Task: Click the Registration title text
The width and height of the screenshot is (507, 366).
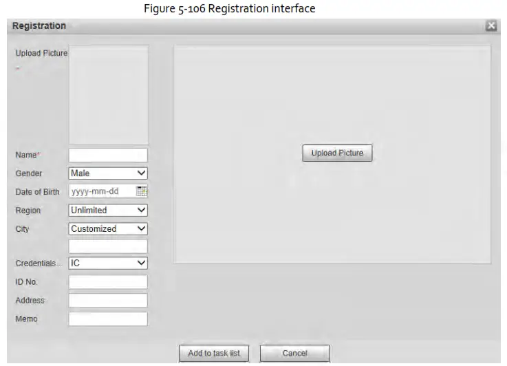Action: (x=39, y=25)
